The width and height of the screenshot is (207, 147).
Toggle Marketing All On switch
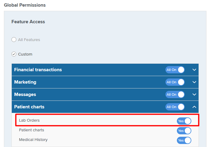click(175, 82)
